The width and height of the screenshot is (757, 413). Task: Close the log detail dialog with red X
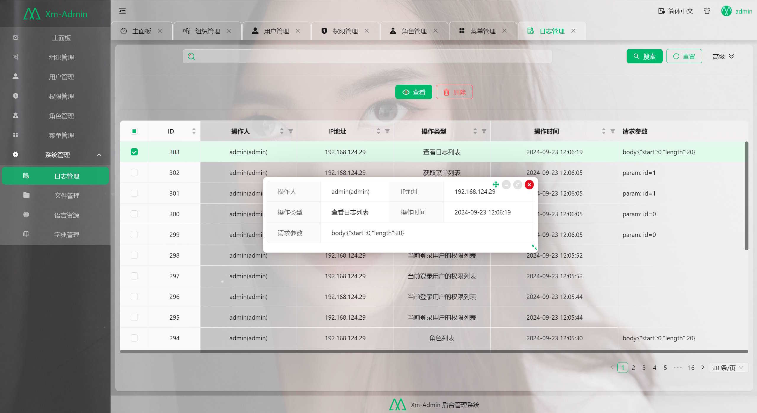point(529,185)
